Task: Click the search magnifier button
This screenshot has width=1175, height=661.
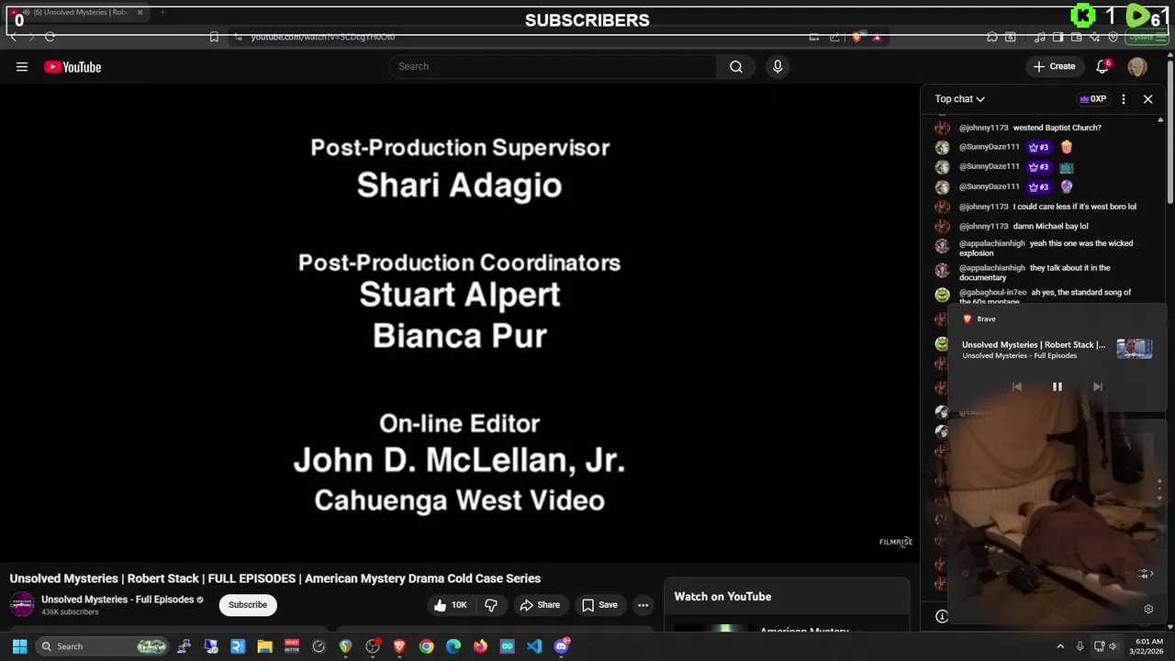Action: point(736,66)
